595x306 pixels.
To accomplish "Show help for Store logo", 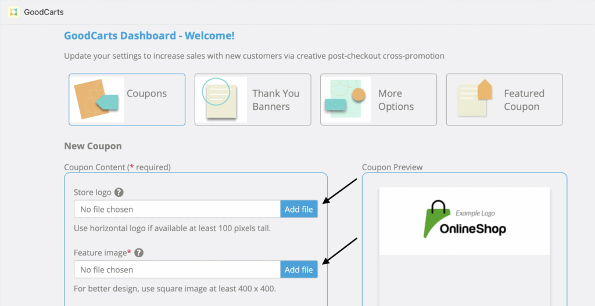I will click(119, 192).
